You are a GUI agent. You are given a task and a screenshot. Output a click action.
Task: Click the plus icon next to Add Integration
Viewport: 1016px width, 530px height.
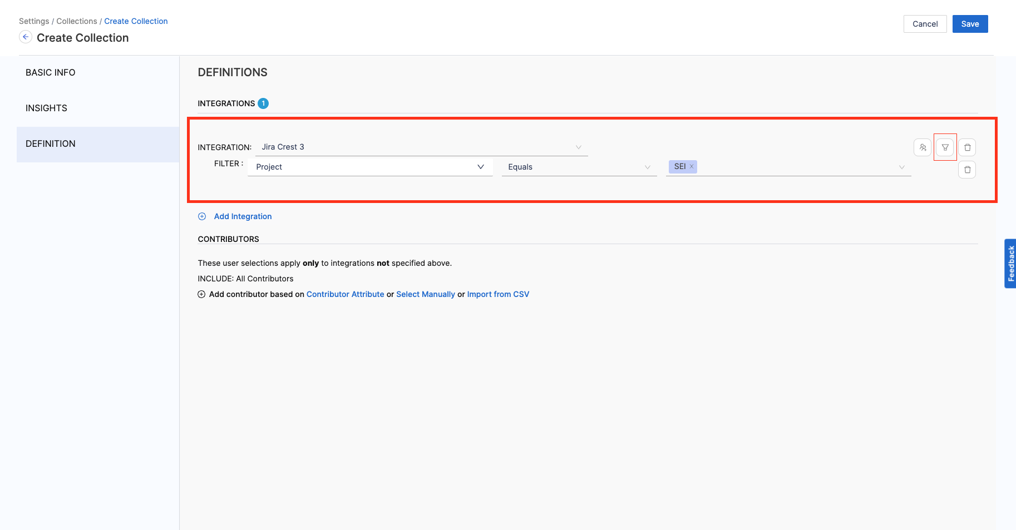coord(202,216)
